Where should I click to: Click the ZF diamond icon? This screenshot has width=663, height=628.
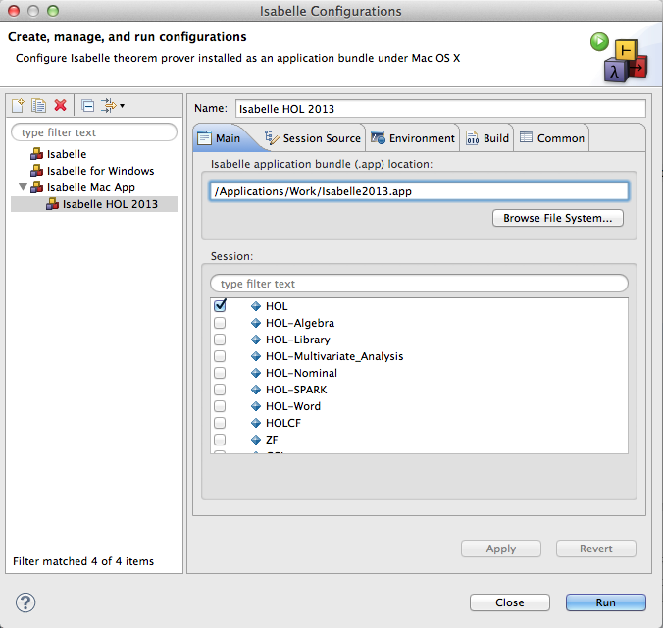(256, 440)
